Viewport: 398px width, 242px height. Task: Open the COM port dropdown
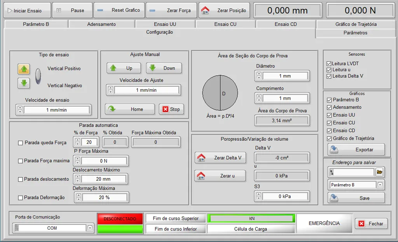coord(90,228)
